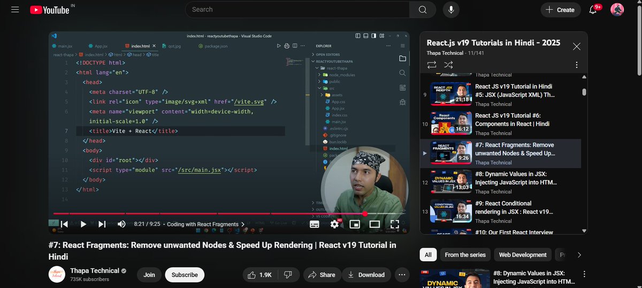Click the '8:21 / 9:25' time display
642x288 pixels.
[147, 224]
